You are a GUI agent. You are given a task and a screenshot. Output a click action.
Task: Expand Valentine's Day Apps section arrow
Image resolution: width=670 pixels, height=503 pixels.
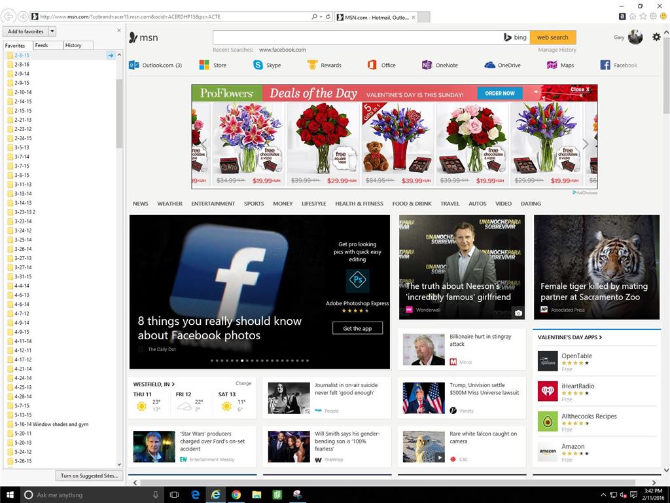coord(601,337)
